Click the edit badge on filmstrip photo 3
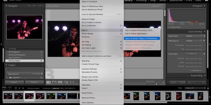This screenshot has width=211, height=105. pyautogui.click(x=32, y=98)
